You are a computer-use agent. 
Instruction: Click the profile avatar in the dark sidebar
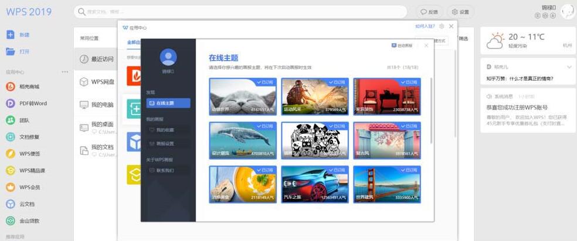point(168,57)
